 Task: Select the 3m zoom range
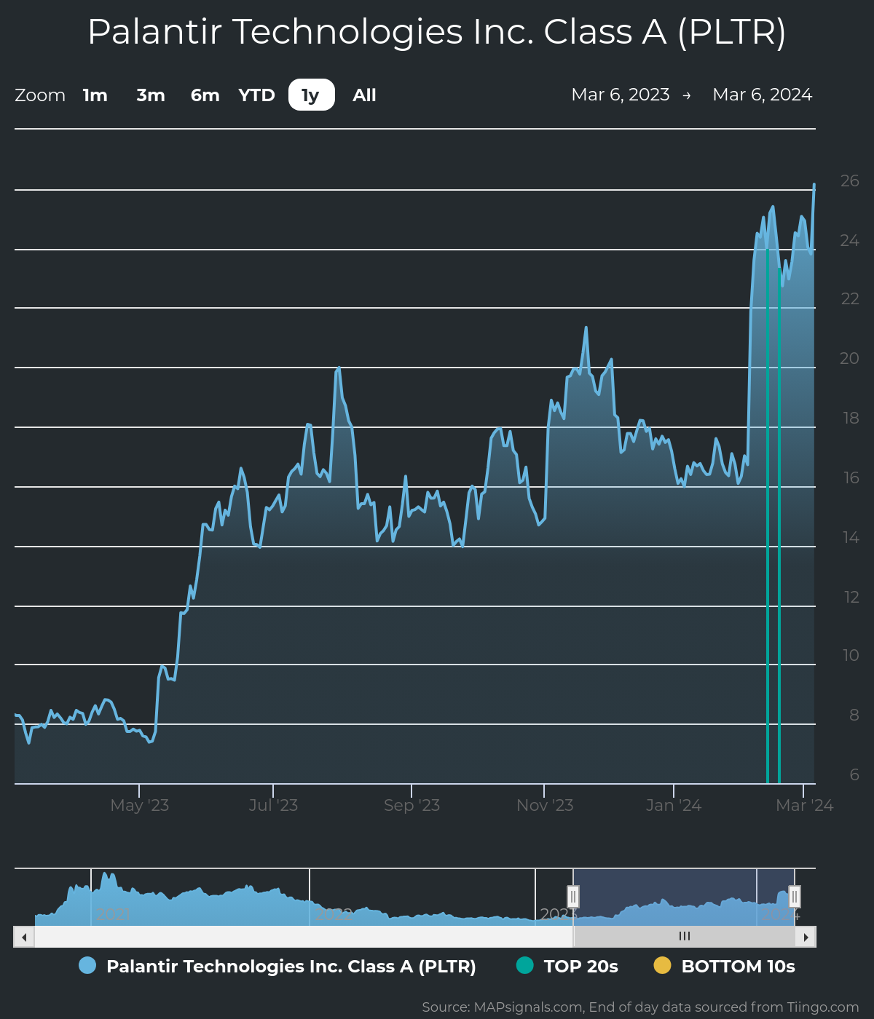(x=151, y=95)
